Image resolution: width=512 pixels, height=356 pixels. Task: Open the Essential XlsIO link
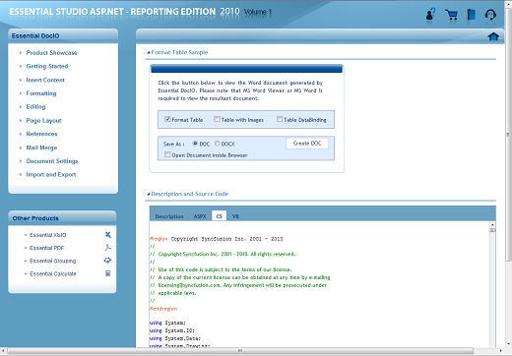point(48,235)
